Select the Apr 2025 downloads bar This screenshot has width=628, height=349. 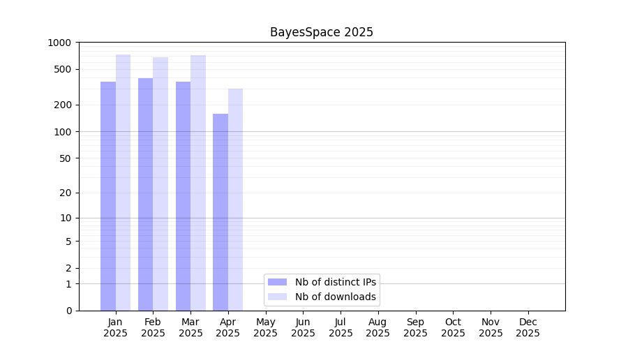coord(235,200)
